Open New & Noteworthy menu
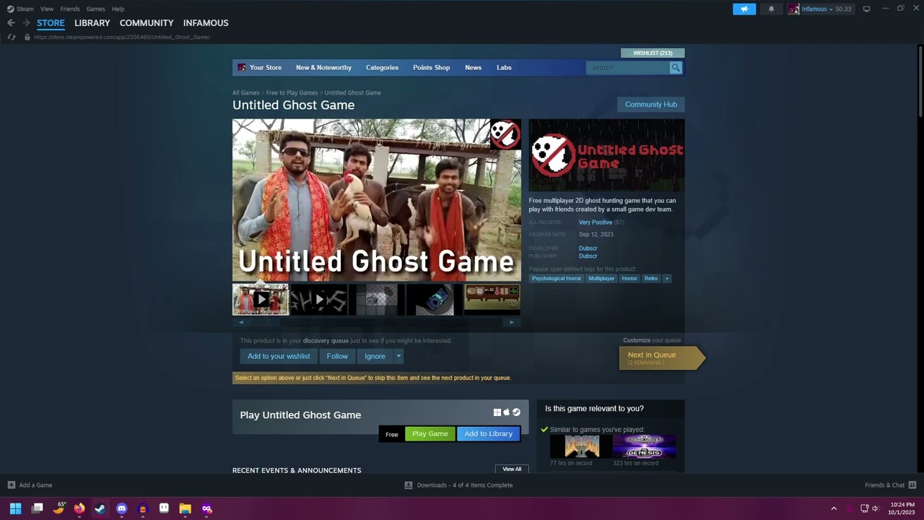The image size is (924, 520). point(323,67)
